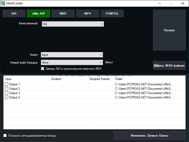Enable recording for Output 4

[x=7, y=97]
